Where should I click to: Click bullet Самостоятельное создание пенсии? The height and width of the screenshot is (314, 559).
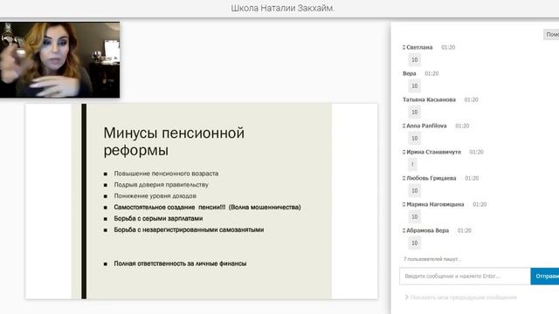tap(207, 208)
